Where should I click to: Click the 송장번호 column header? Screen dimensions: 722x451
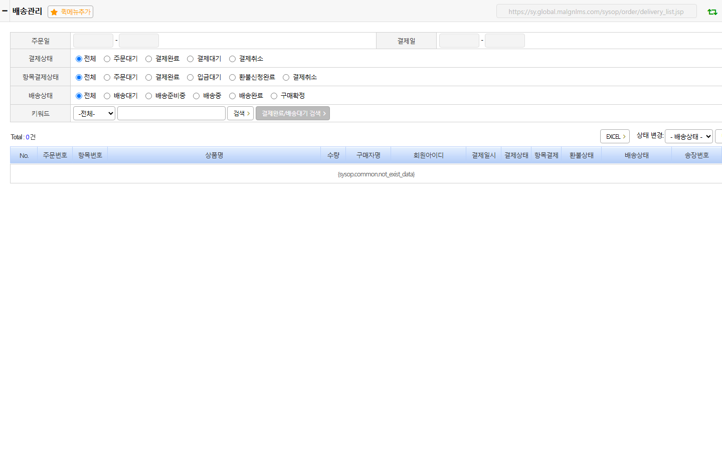tap(697, 155)
